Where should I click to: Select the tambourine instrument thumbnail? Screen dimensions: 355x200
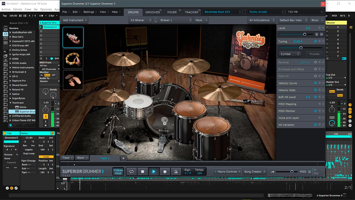pos(73,59)
